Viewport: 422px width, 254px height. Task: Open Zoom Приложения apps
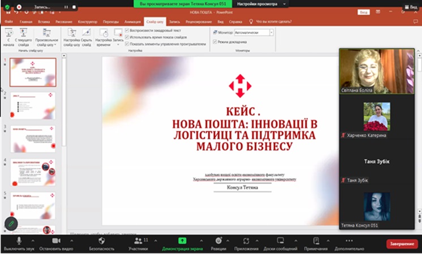246,244
